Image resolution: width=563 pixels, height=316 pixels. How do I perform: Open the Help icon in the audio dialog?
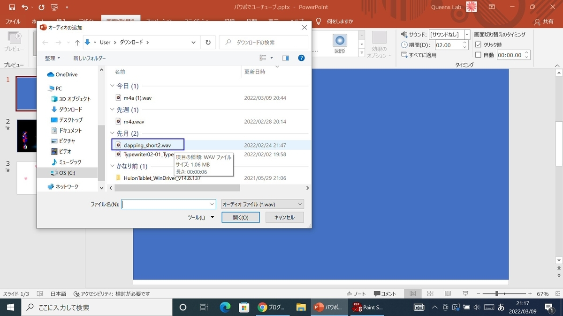click(301, 58)
